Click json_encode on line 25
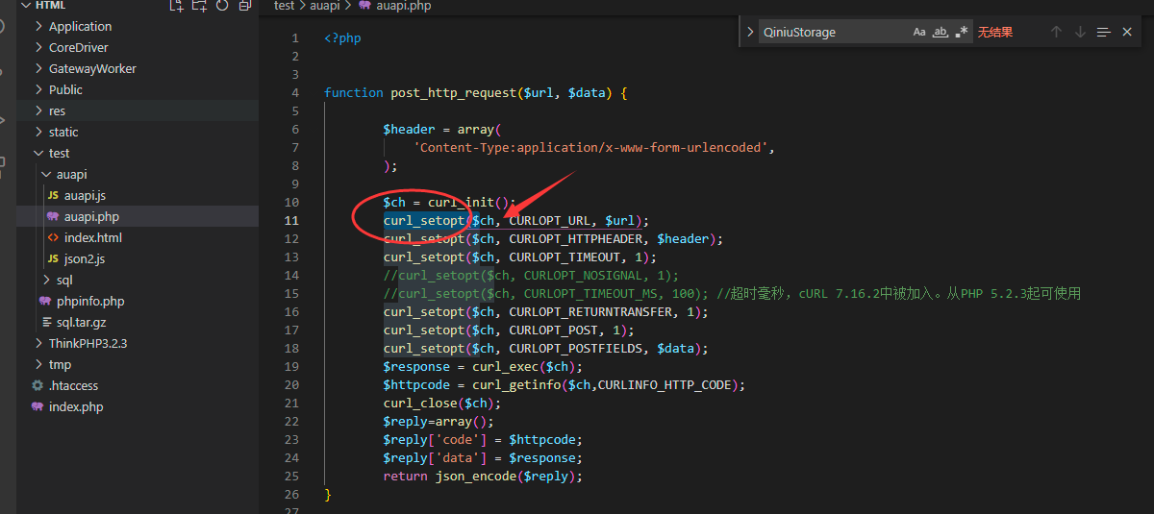The image size is (1154, 514). click(476, 477)
